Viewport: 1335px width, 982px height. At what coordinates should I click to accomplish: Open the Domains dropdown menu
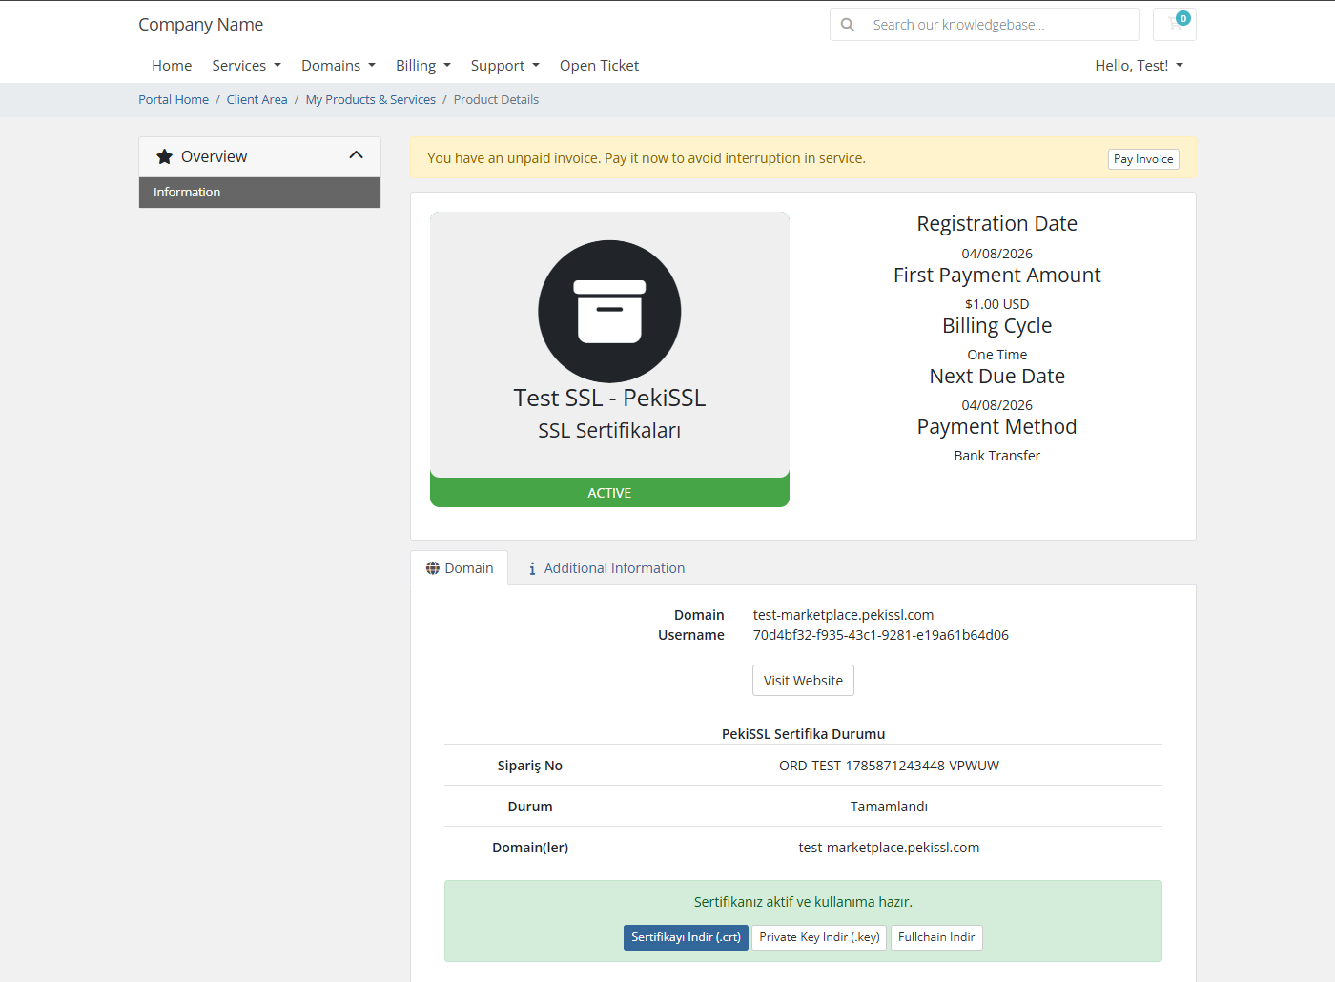pos(339,65)
